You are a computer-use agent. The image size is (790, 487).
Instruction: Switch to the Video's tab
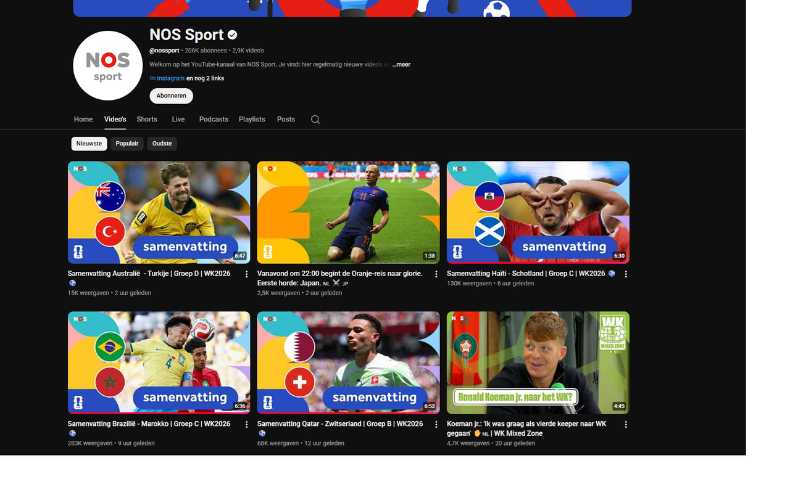pyautogui.click(x=115, y=120)
